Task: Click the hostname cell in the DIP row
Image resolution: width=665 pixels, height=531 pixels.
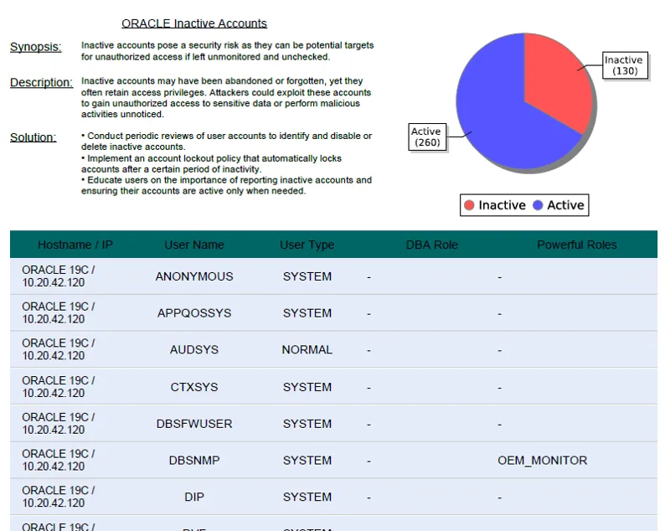Action: click(59, 496)
